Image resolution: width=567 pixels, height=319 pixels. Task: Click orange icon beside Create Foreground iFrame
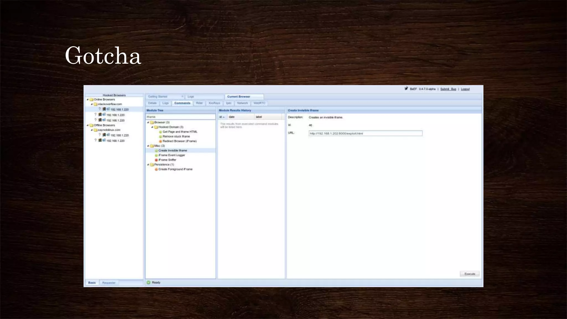click(x=156, y=169)
